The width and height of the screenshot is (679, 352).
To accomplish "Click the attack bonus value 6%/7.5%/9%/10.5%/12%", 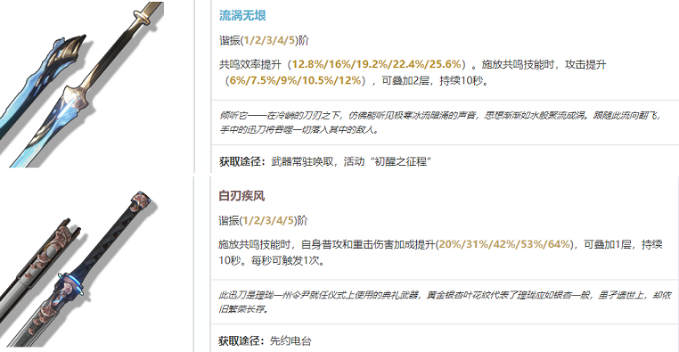I will (295, 80).
